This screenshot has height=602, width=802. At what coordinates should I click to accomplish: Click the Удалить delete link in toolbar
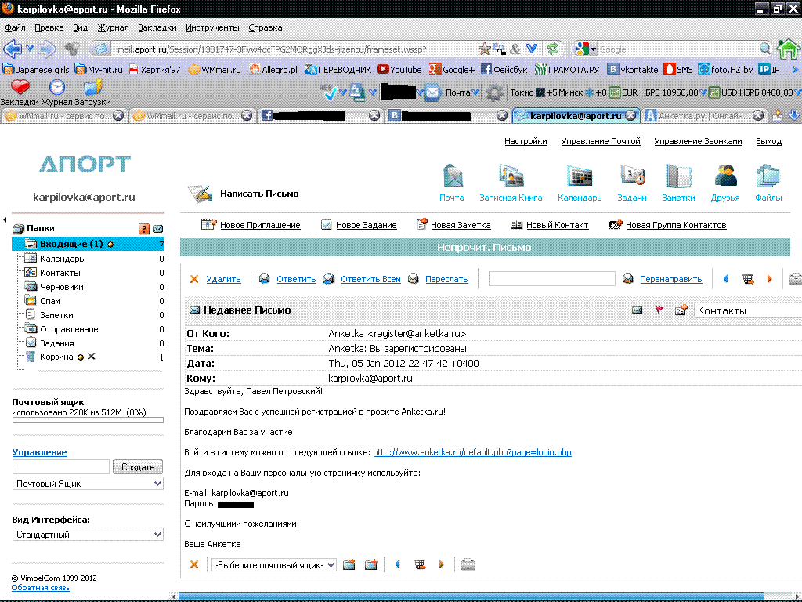223,279
